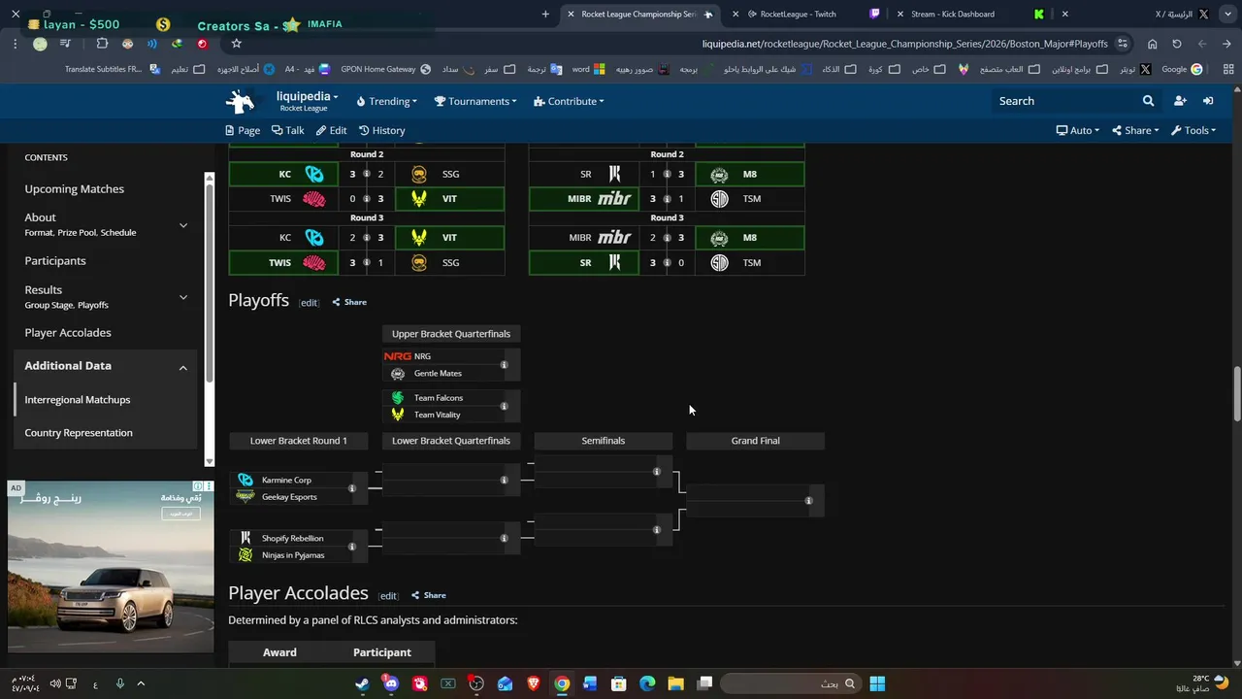
Task: Click info icon on MIBR vs TSM Round 2
Action: coord(667,199)
